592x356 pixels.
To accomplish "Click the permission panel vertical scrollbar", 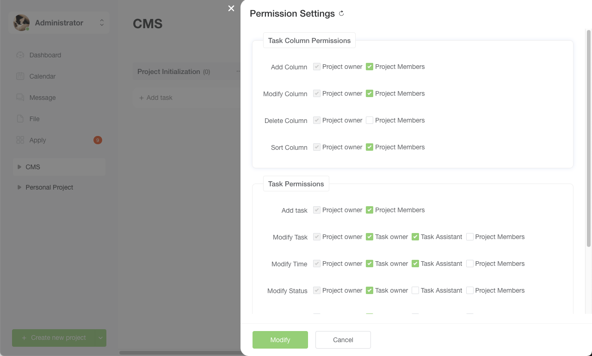I will [x=589, y=138].
